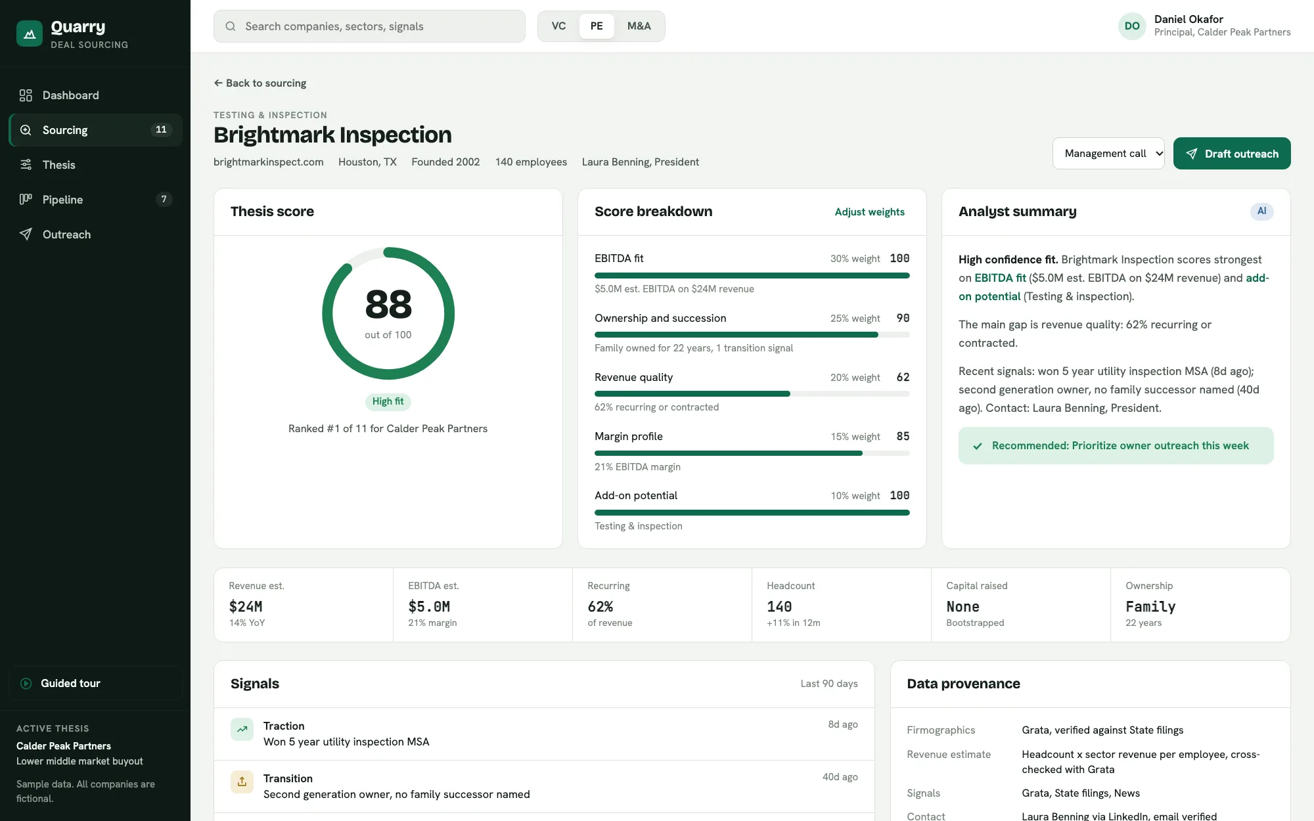Image resolution: width=1314 pixels, height=821 pixels.
Task: Click the Margin profile progress bar
Action: (752, 453)
